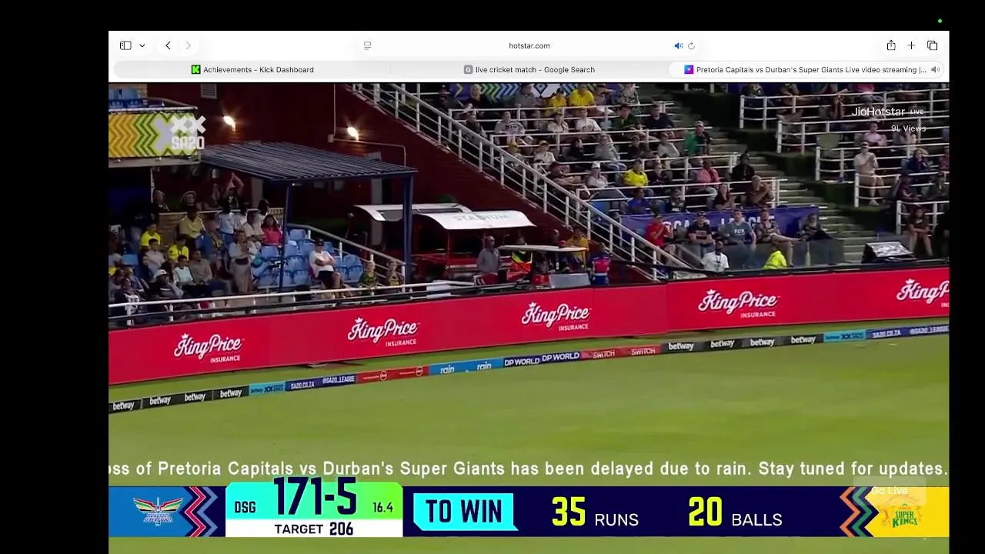
Task: Click the 35 RUNS text
Action: [595, 513]
